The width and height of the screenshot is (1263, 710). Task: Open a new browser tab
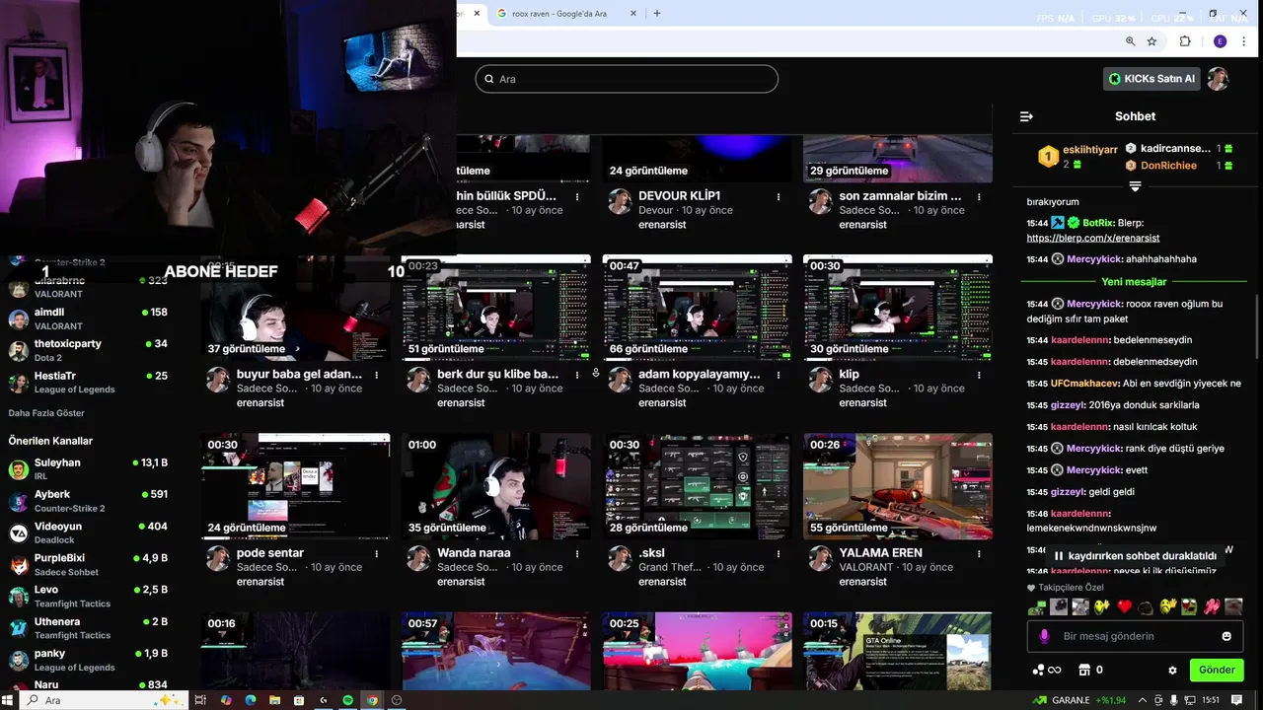click(657, 14)
